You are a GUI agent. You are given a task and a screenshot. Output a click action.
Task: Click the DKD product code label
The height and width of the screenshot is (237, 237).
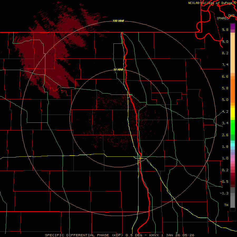(x=231, y=16)
